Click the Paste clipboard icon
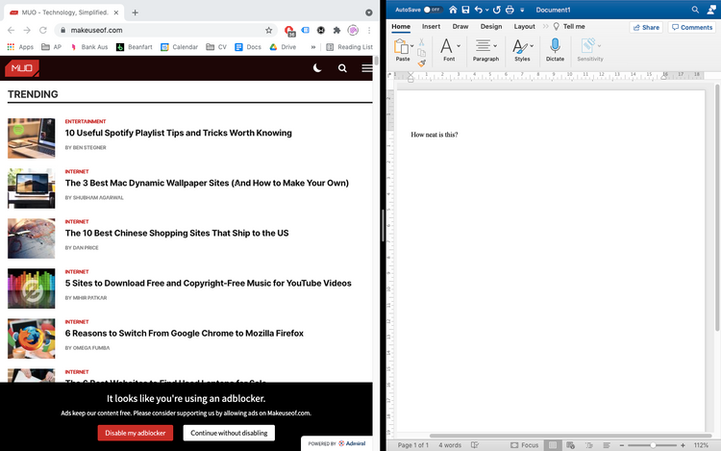This screenshot has width=721, height=451. [401, 46]
